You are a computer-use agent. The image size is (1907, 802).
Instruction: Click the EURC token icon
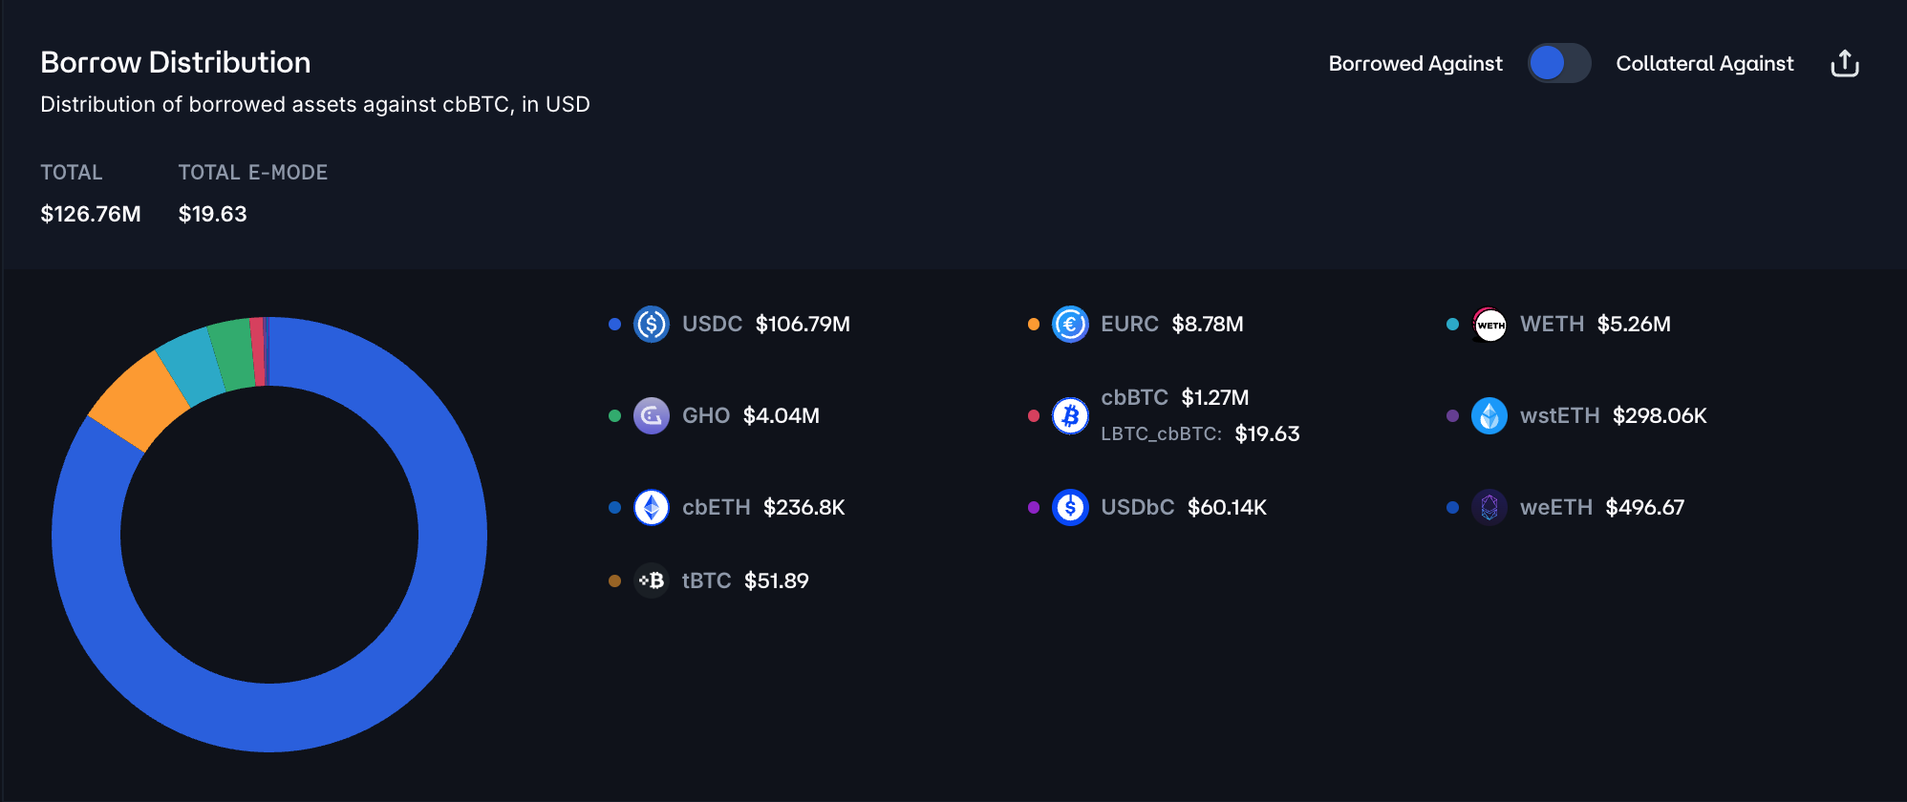[x=1070, y=325]
